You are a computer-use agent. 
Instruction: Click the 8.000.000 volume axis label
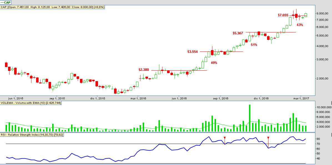[323, 112]
